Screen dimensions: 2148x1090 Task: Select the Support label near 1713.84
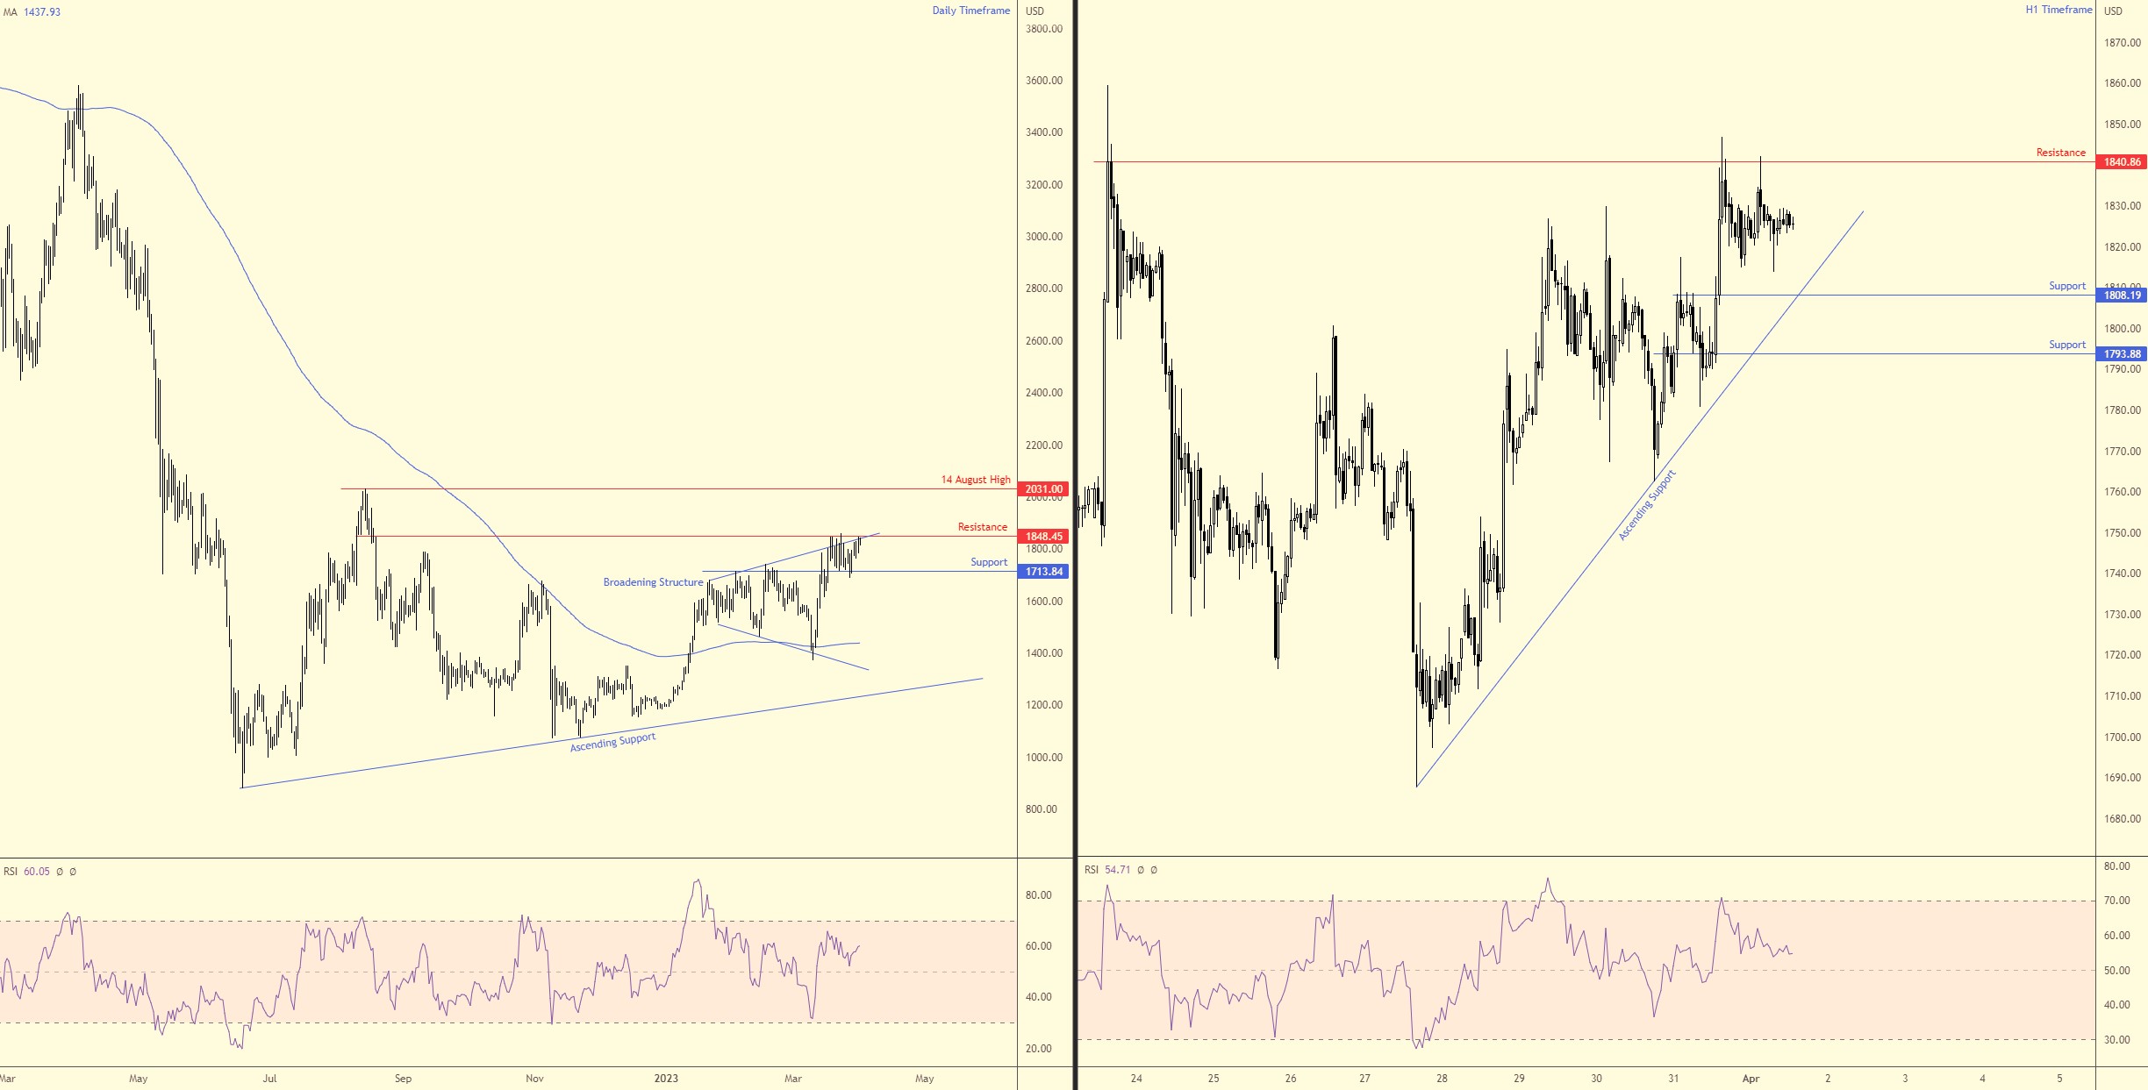point(988,562)
